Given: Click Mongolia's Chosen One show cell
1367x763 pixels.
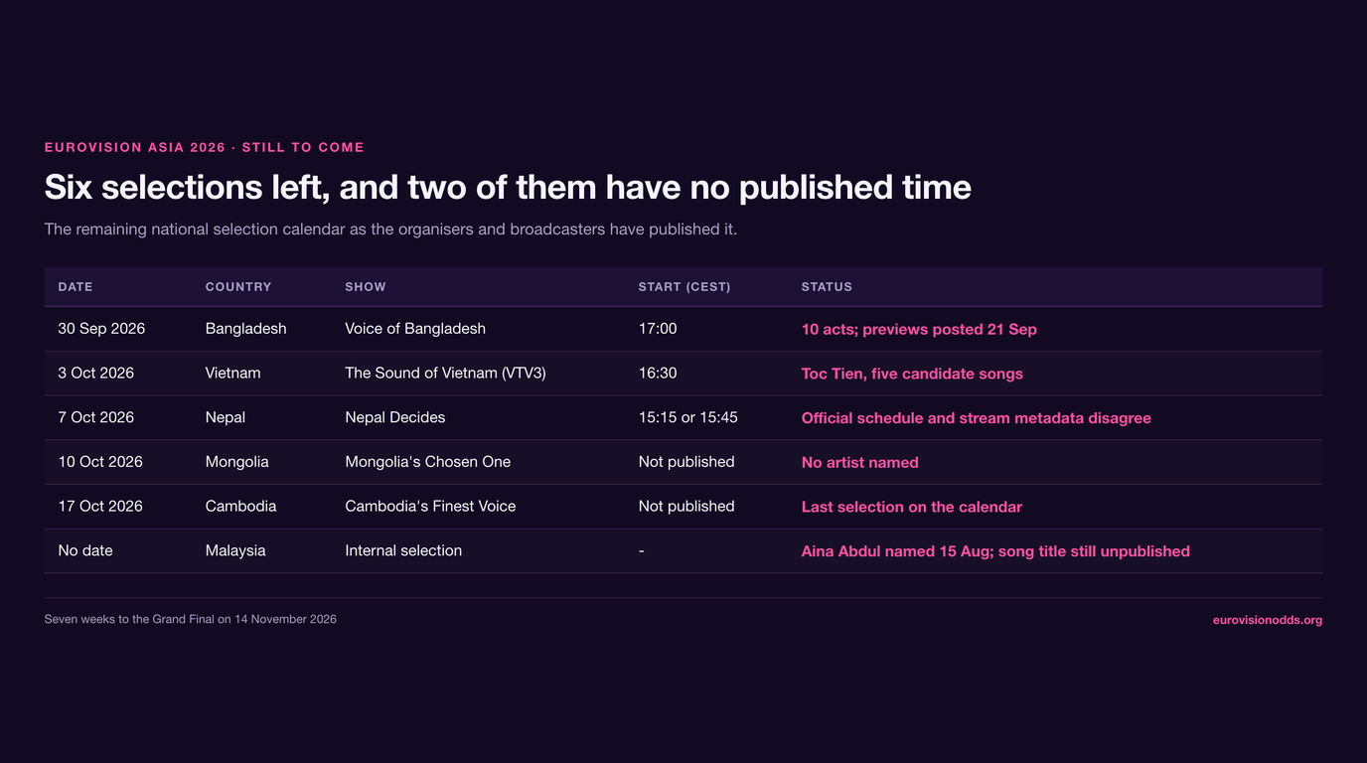Looking at the screenshot, I should click(x=427, y=462).
